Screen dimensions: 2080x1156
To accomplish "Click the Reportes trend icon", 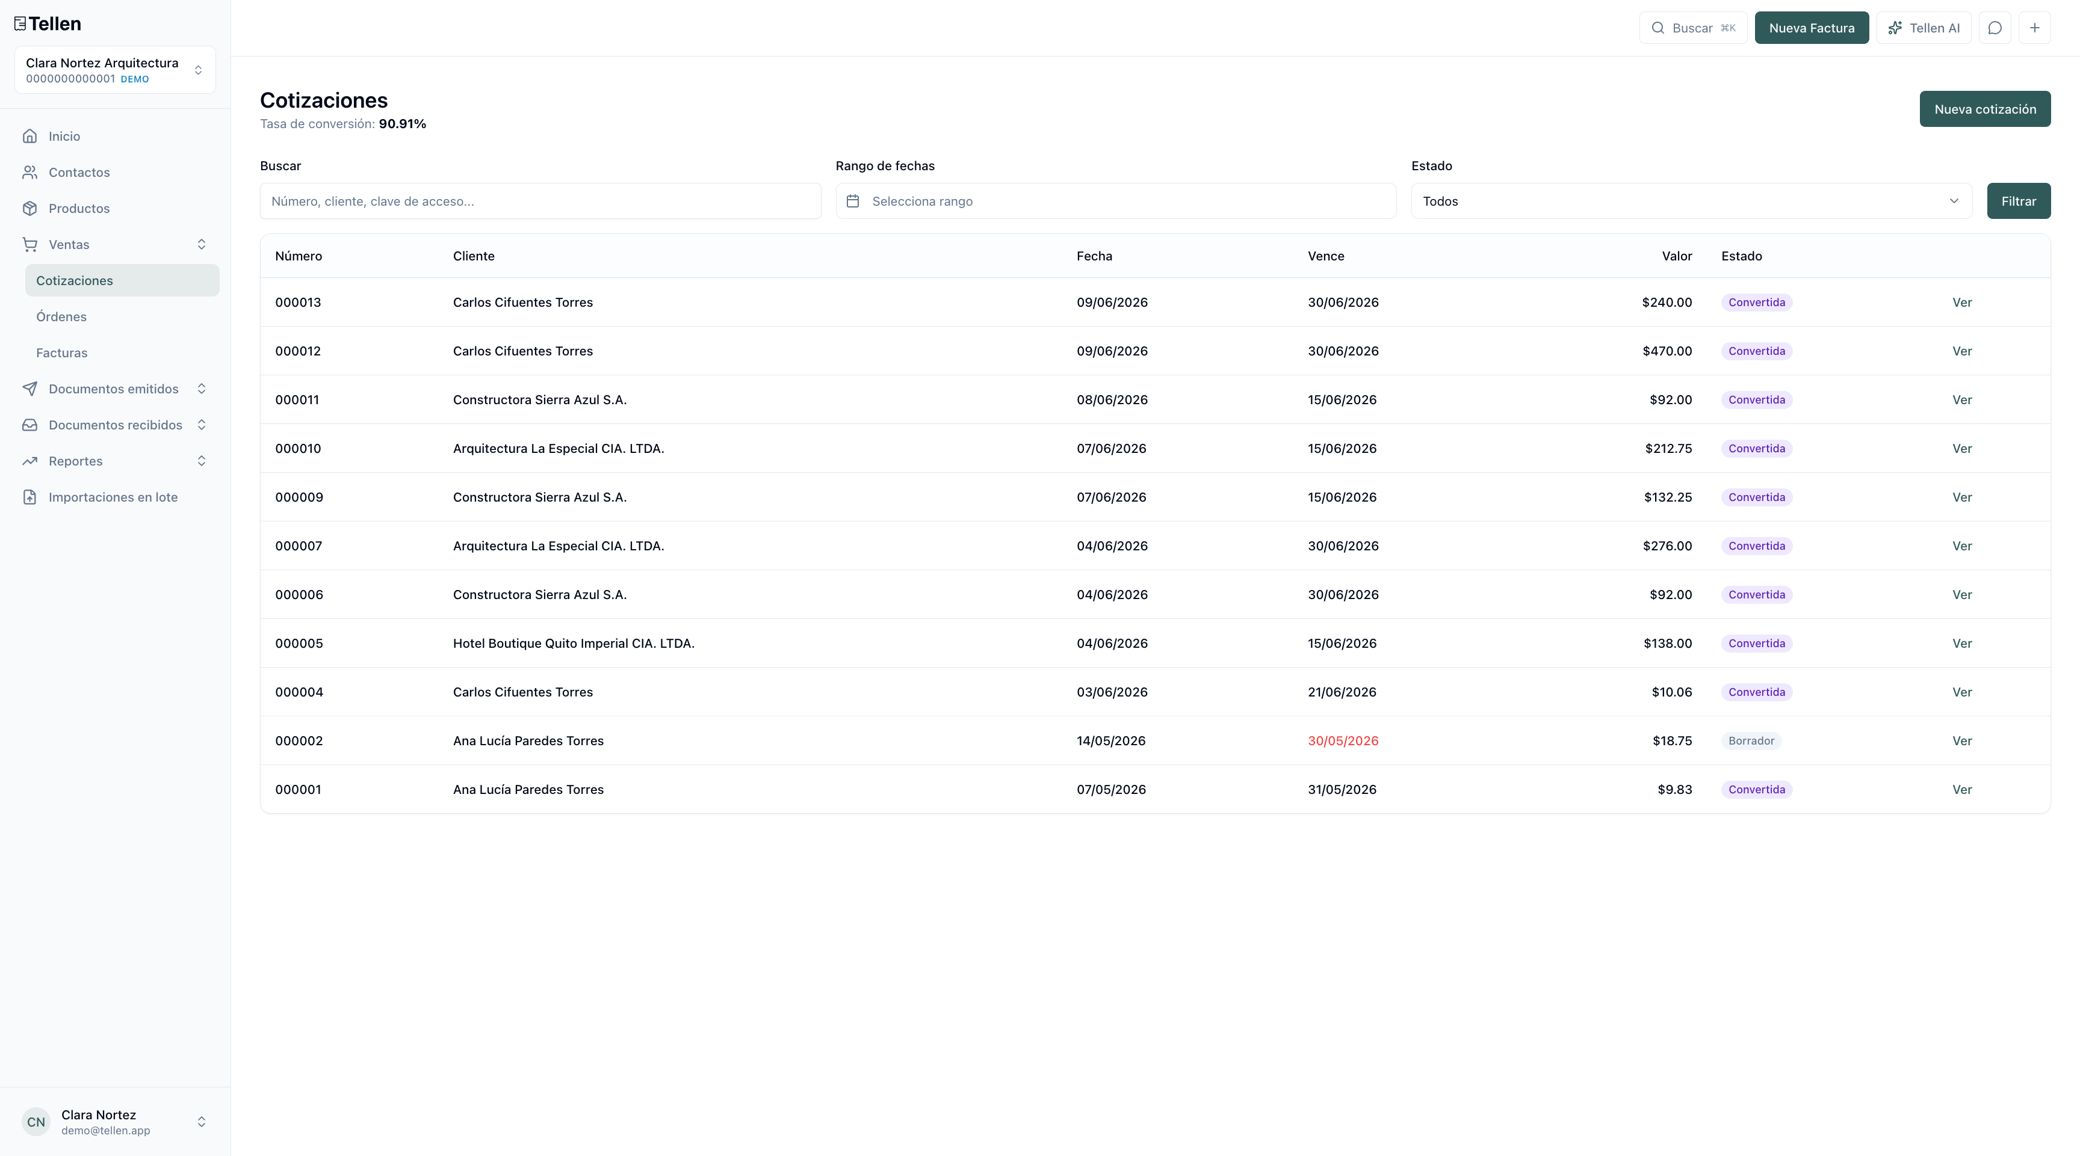I will click(x=30, y=461).
